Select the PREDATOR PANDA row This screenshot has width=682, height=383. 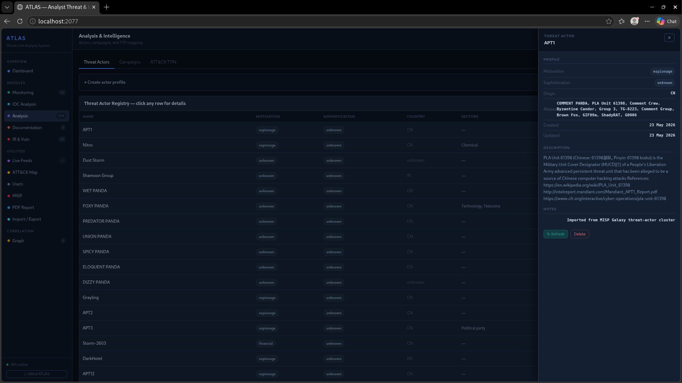308,221
